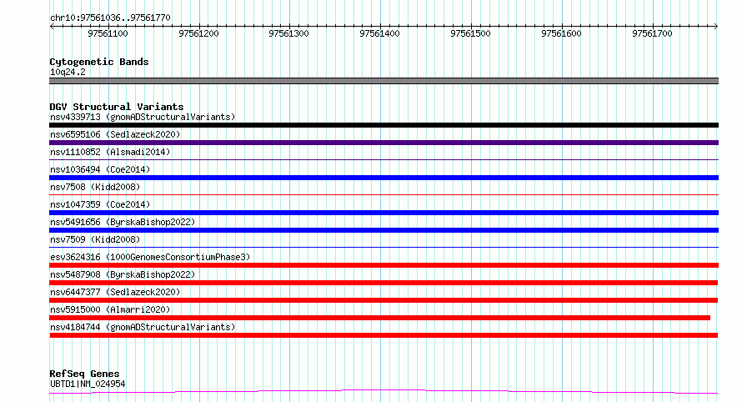The image size is (742, 402).
Task: Click the gray 10q24.2 cytogenetic band bar
Action: 384,81
